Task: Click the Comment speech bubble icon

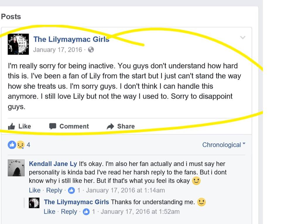Action: point(53,126)
